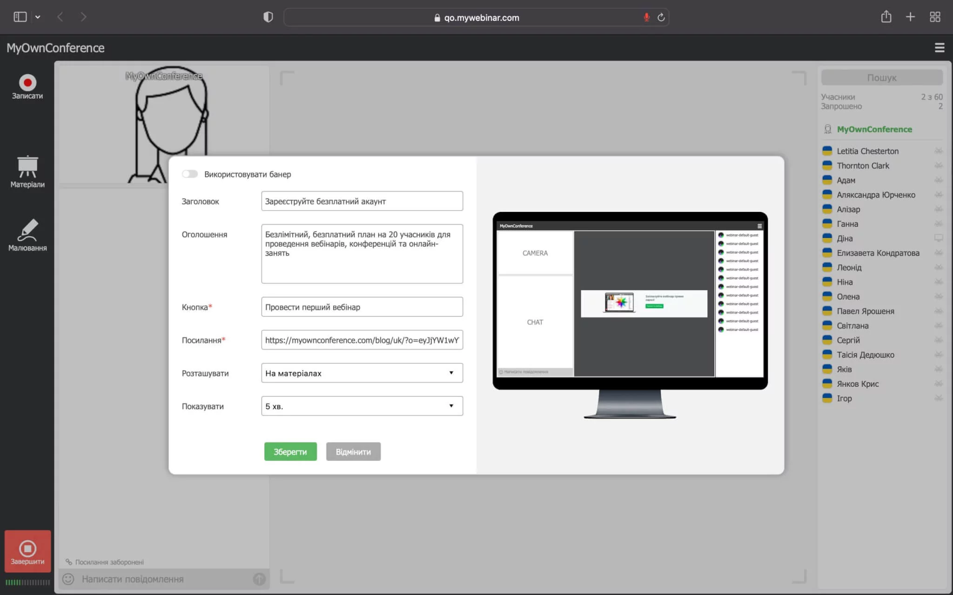Open the '5 хв.' show duration dropdown
Viewport: 953px width, 595px height.
[x=362, y=406]
